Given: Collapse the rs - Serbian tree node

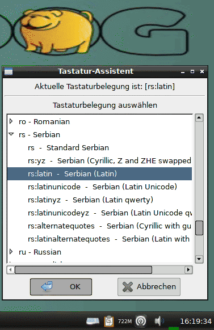Looking at the screenshot, I should pos(11,134).
